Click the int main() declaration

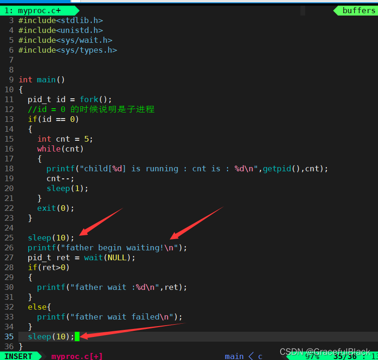click(x=42, y=80)
